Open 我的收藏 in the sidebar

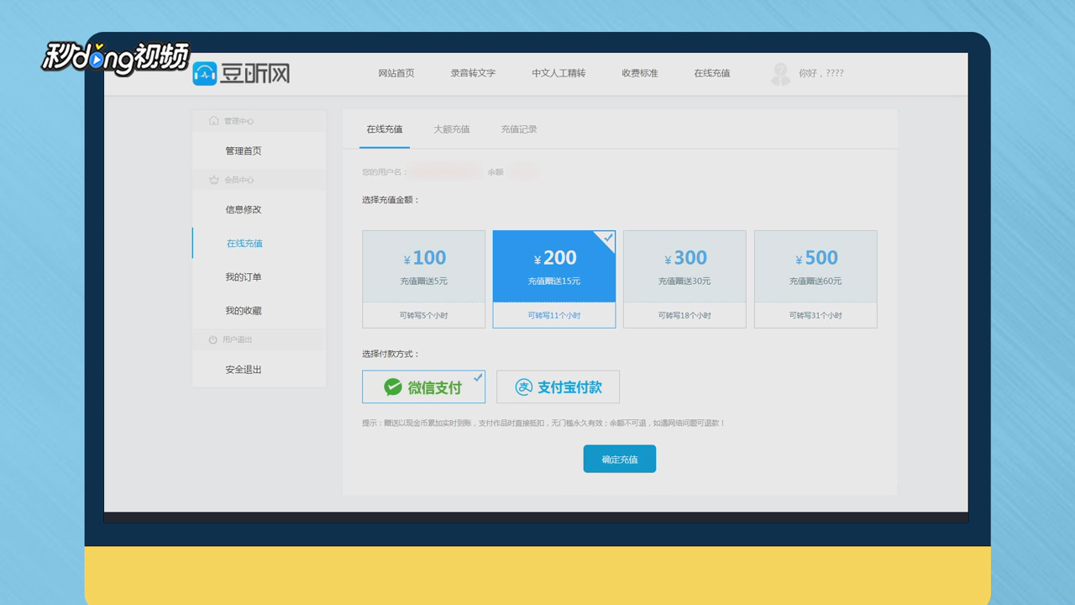click(244, 311)
